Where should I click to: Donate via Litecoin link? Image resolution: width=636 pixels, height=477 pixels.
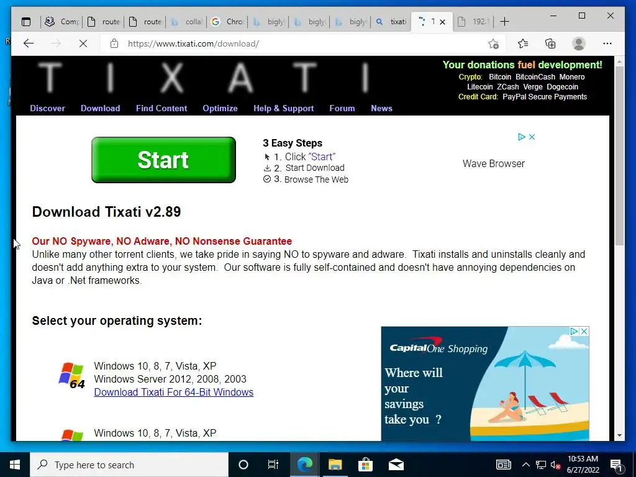click(x=480, y=87)
